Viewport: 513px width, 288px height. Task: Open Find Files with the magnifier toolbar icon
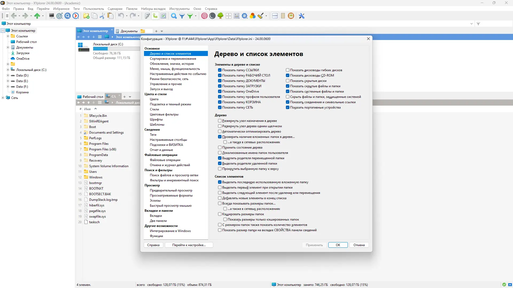tap(174, 16)
